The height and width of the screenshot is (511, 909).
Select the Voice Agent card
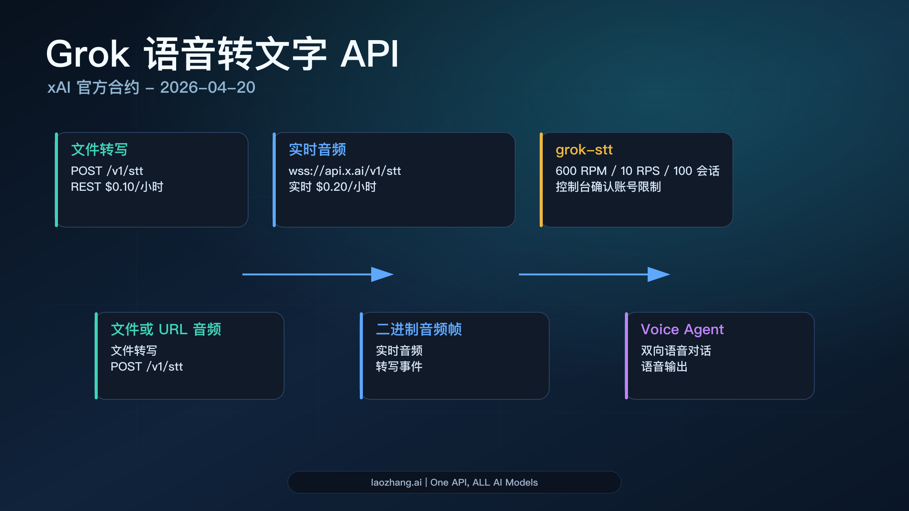tap(720, 354)
